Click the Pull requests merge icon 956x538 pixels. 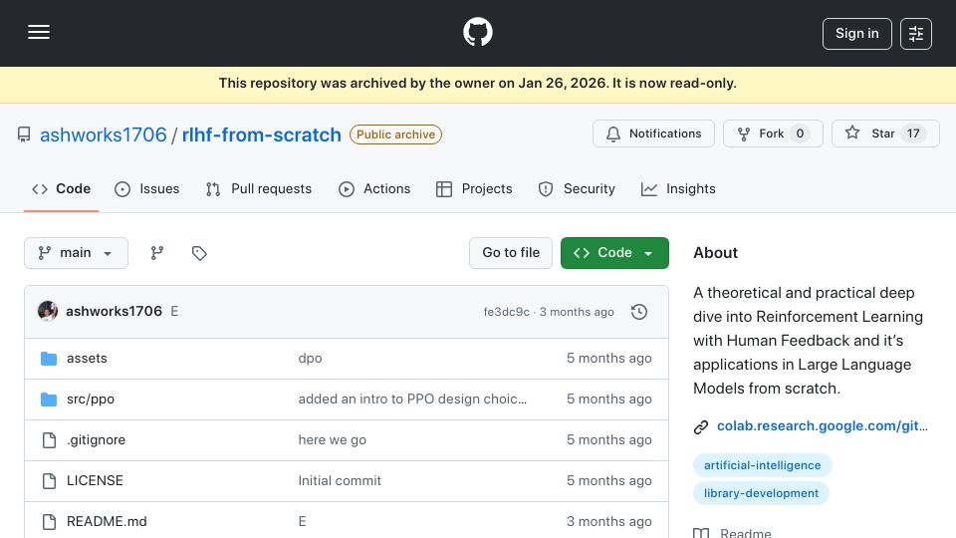coord(213,189)
